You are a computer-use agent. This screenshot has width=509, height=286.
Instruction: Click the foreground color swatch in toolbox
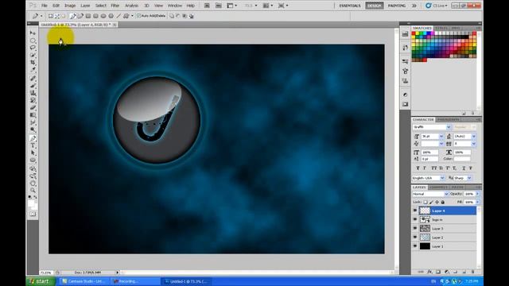31,203
